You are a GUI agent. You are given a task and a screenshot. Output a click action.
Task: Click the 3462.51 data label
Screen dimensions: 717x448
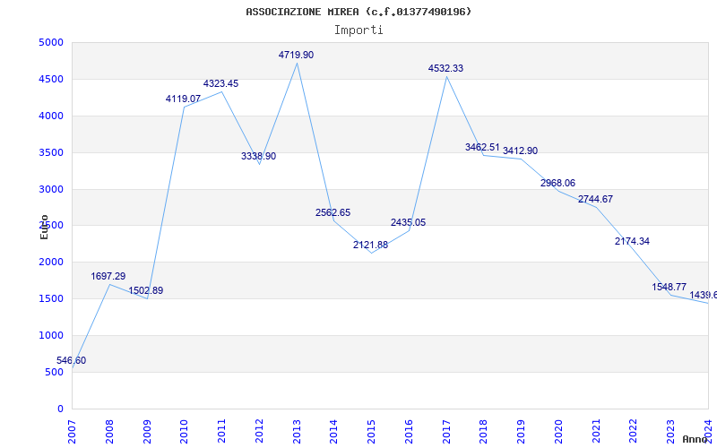click(482, 147)
